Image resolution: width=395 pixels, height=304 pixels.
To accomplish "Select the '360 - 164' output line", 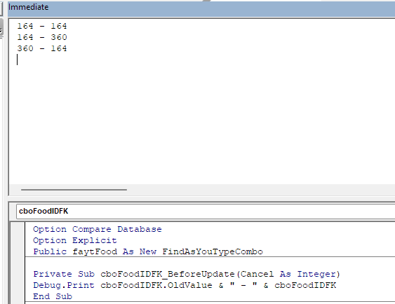I will 42,48.
